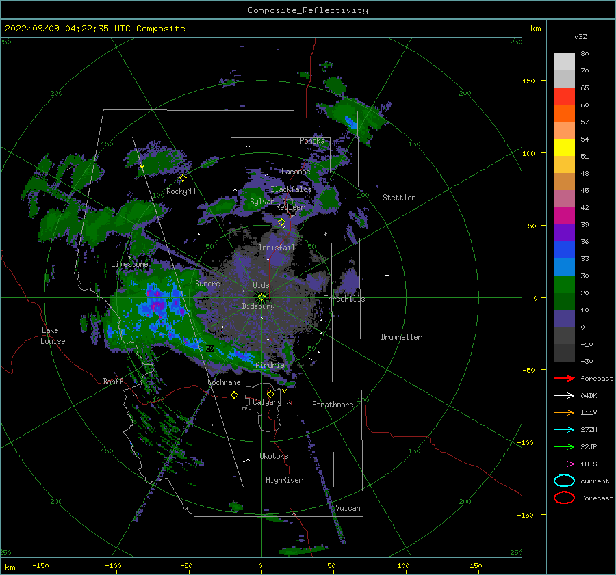Click the Banff label
The image size is (616, 575).
coord(113,381)
